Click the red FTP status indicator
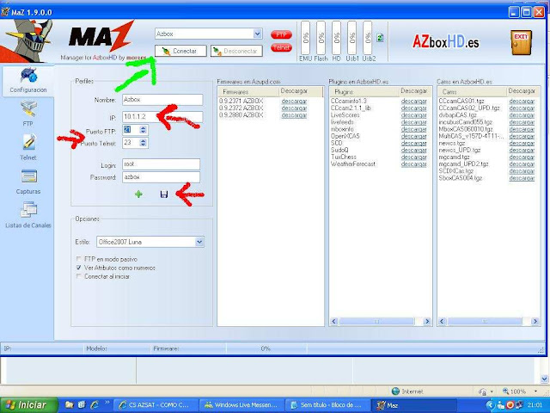The image size is (550, 413). click(x=281, y=34)
